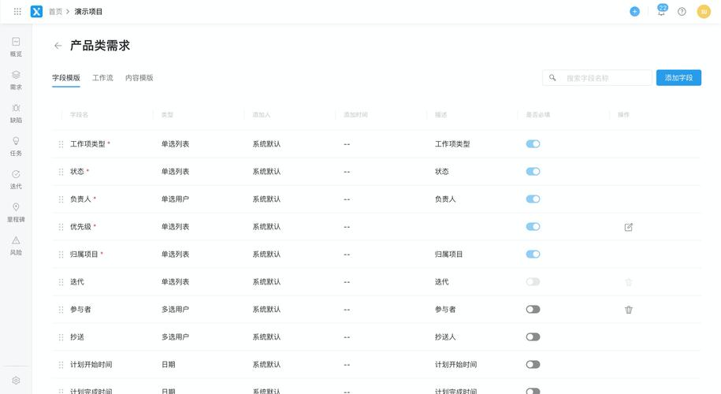Screen dimensions: 721x394
Task: Click the search magnifier icon
Action: (552, 78)
